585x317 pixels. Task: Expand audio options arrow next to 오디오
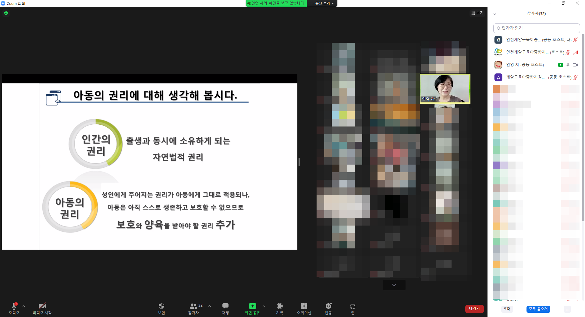click(x=24, y=306)
